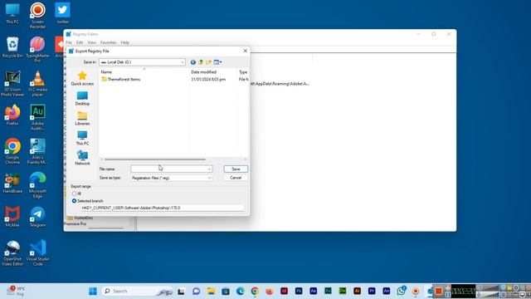Open the File menu in Registry Editor
The height and width of the screenshot is (299, 531).
tap(69, 42)
